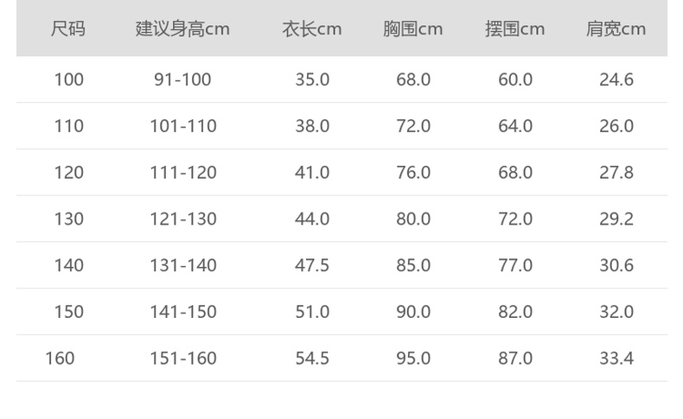Click the 24.6 shoulder width cell
Screen dimensions: 683x419
click(616, 79)
